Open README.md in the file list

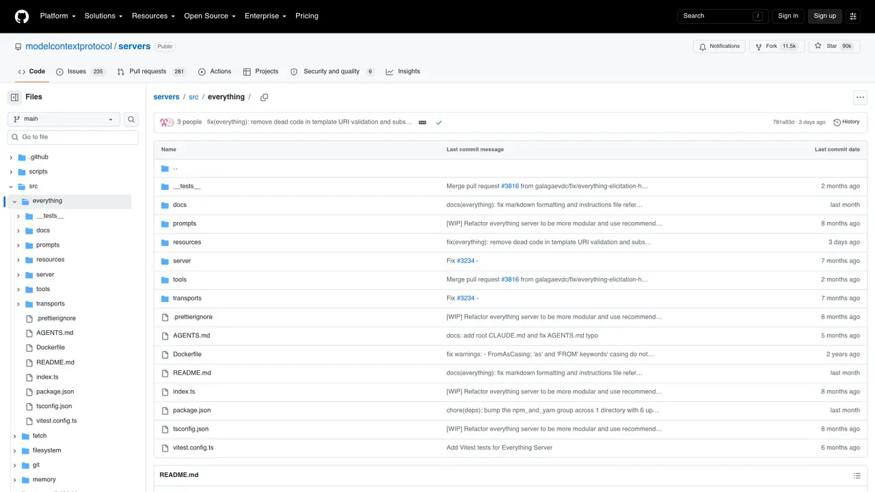point(192,373)
